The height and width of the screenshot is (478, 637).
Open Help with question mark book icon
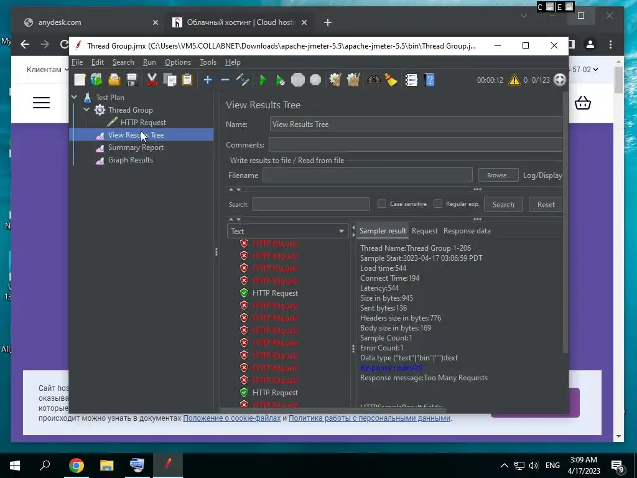pos(429,80)
